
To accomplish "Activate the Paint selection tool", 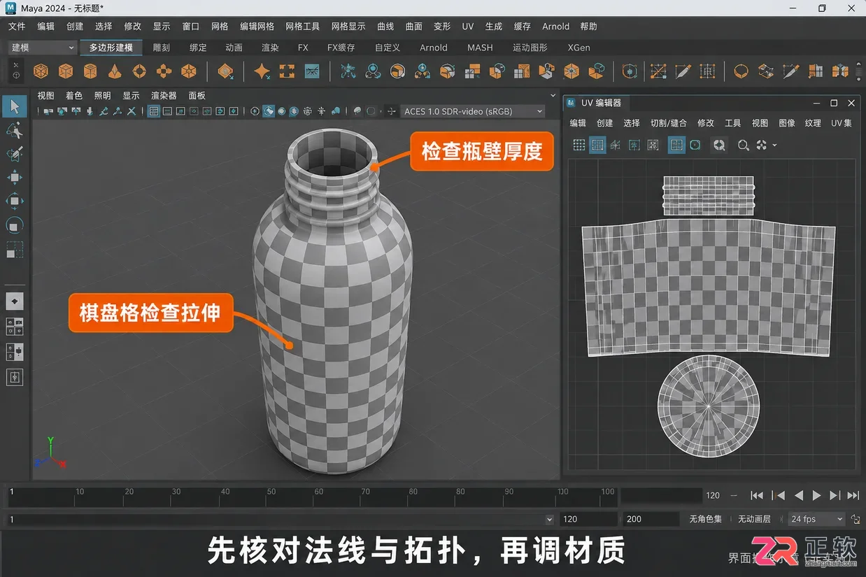I will pyautogui.click(x=15, y=155).
